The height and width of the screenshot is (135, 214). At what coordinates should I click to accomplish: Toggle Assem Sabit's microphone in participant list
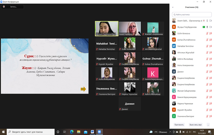[x=207, y=21]
